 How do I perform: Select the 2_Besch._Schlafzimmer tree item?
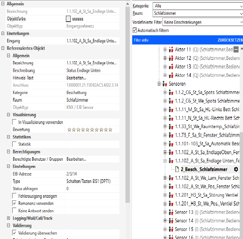coord(204,169)
